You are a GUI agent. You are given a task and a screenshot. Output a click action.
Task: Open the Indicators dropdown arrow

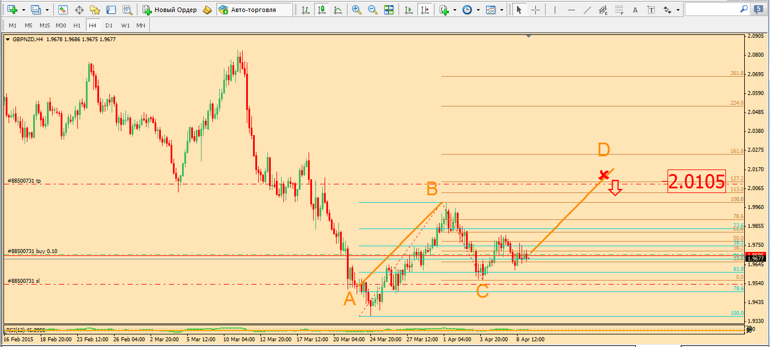455,10
